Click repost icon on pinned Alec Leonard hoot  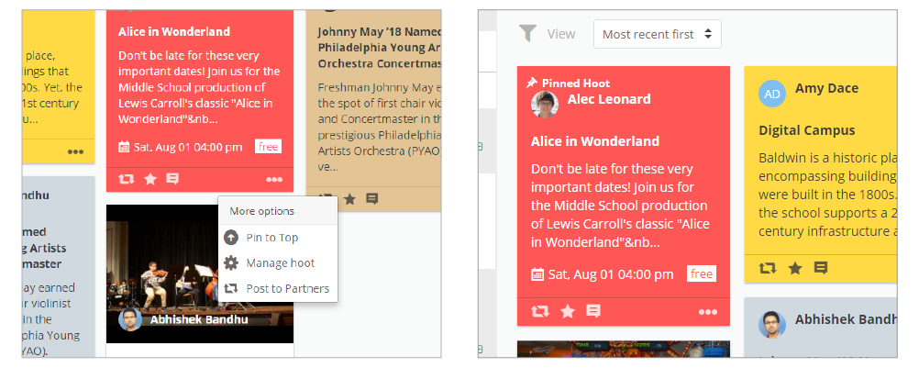point(540,311)
